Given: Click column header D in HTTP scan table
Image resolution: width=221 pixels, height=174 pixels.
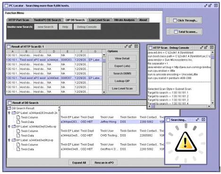Looking at the screenshot, I should [54, 52].
